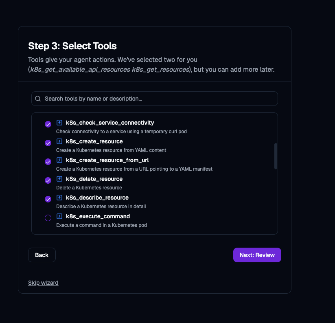
Task: Click function icon next to k8s_create_resource_from_url
Action: pos(59,160)
